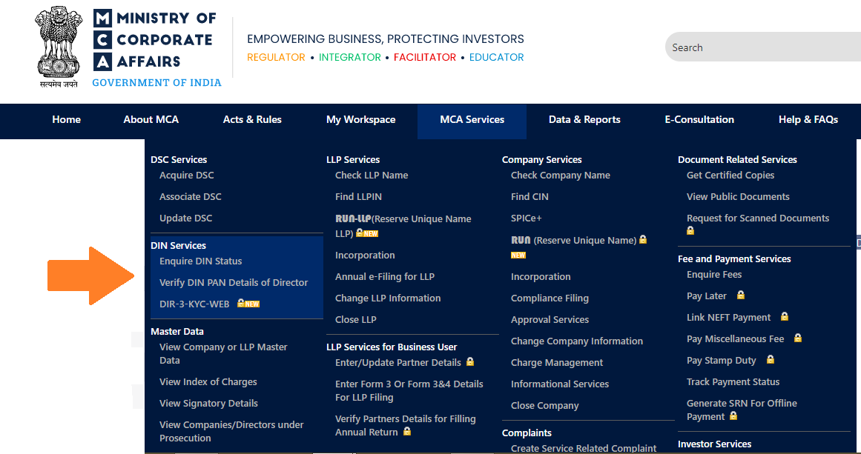Viewport: 861px width, 454px height.
Task: Open the Data & Reports menu
Action: tap(584, 119)
